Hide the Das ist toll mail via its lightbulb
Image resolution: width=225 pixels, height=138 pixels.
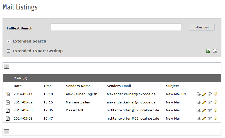pos(216,111)
